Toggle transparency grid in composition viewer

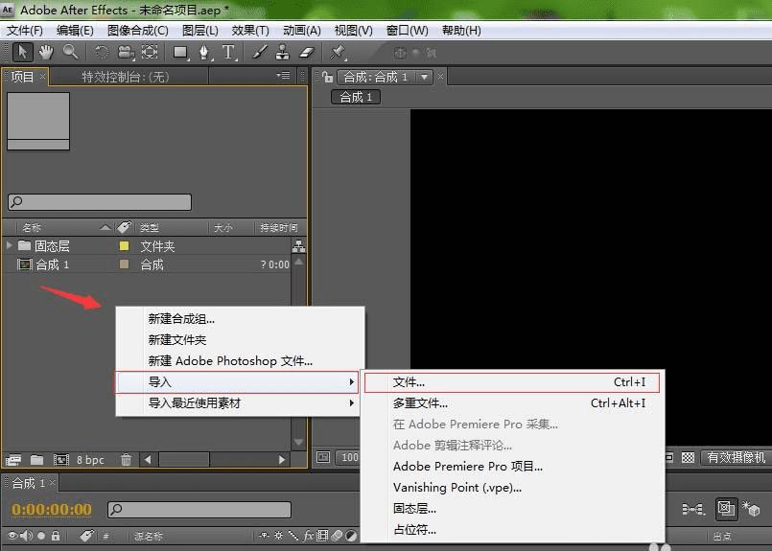coord(688,457)
